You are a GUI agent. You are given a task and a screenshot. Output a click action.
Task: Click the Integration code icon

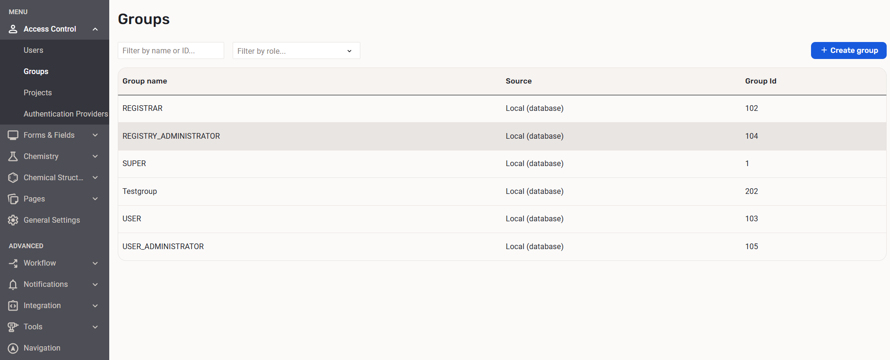click(x=13, y=306)
